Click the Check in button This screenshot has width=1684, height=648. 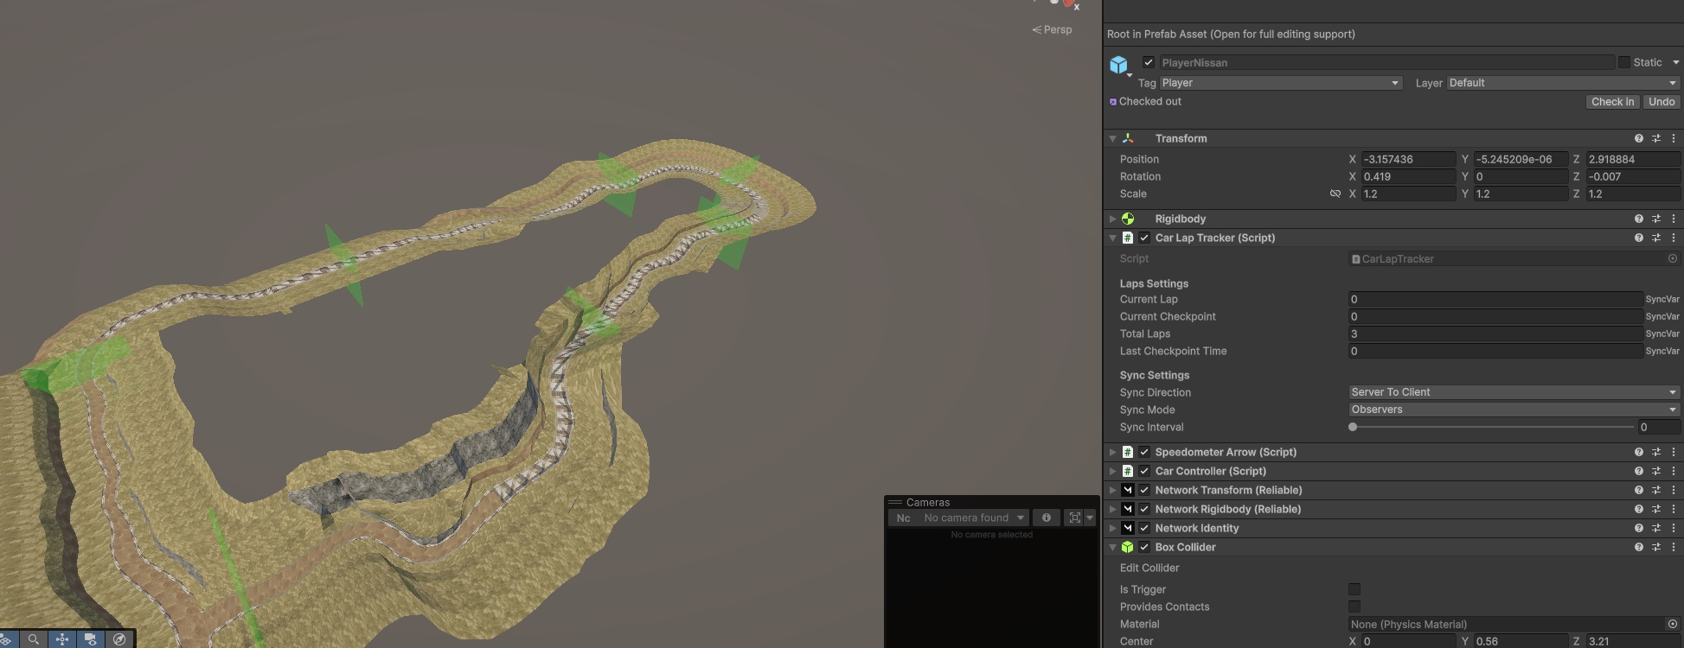click(1613, 102)
